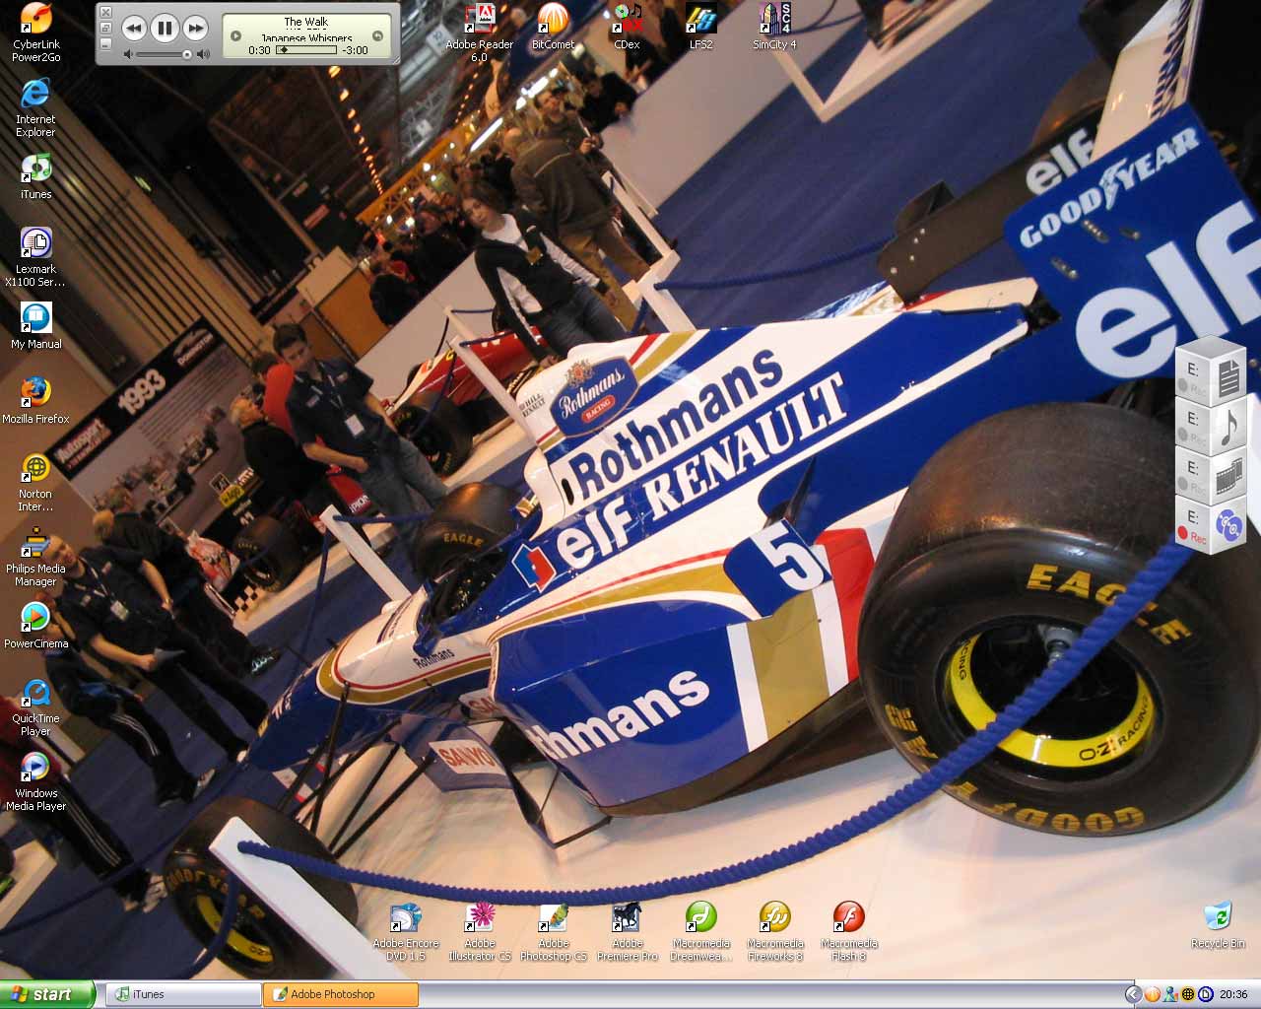Click the elapsed time 0:30 in iTunes
The height and width of the screenshot is (1009, 1261).
pyautogui.click(x=259, y=50)
